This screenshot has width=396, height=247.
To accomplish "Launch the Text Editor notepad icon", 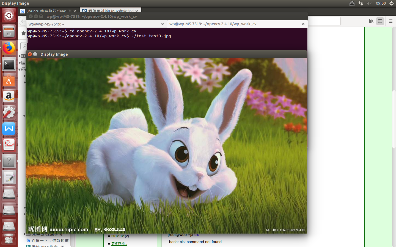I will click(x=9, y=178).
